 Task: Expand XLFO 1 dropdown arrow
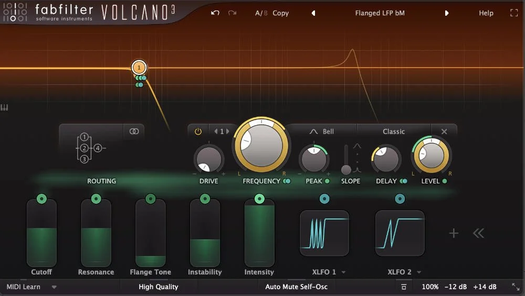(x=343, y=272)
